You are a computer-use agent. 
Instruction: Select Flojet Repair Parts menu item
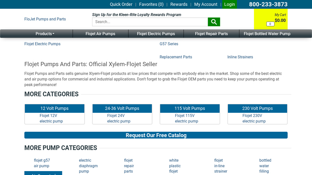coord(211,34)
